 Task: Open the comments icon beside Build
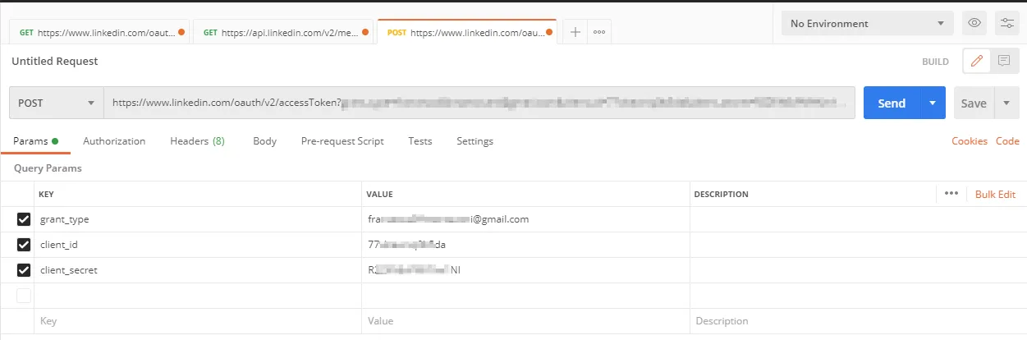pyautogui.click(x=1003, y=61)
